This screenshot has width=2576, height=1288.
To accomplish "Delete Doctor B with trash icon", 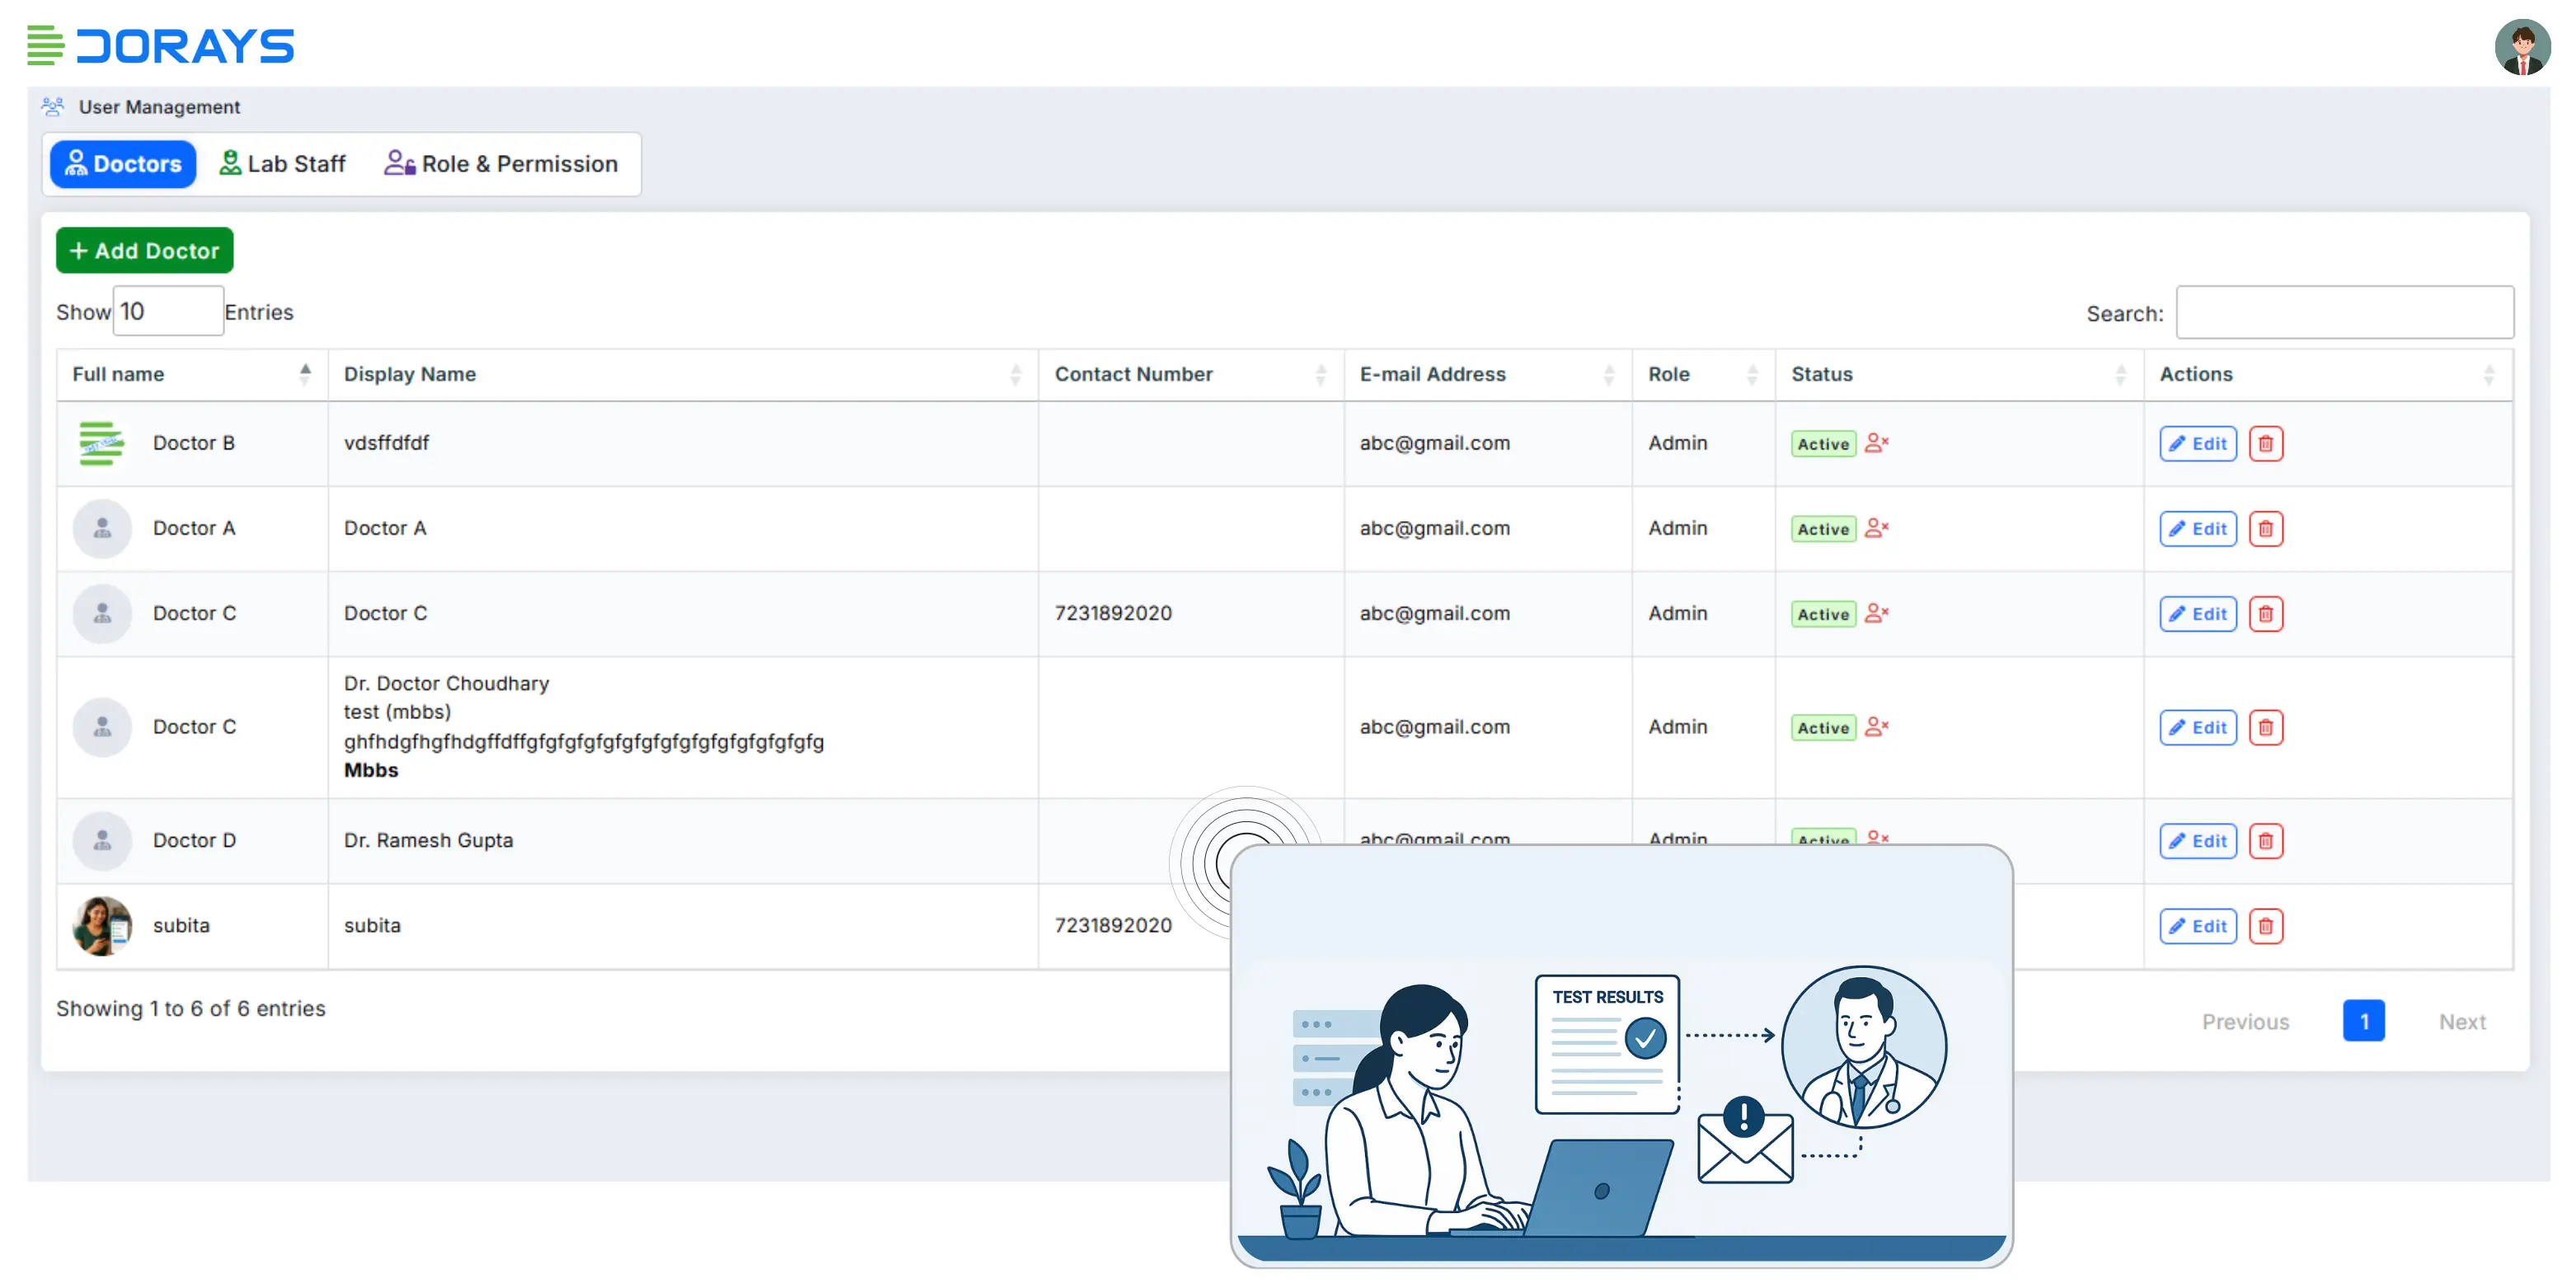I will click(x=2265, y=443).
